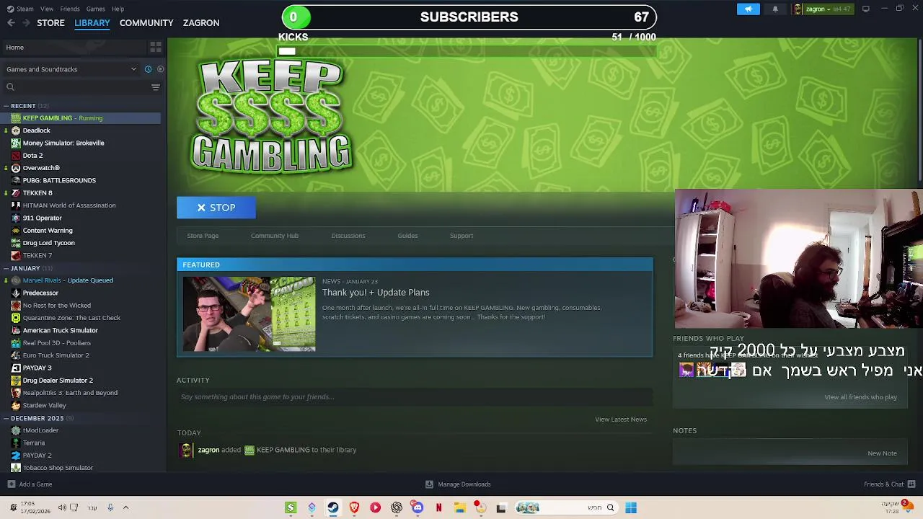Enter Big Picture mode via monitor icon

[x=865, y=9]
